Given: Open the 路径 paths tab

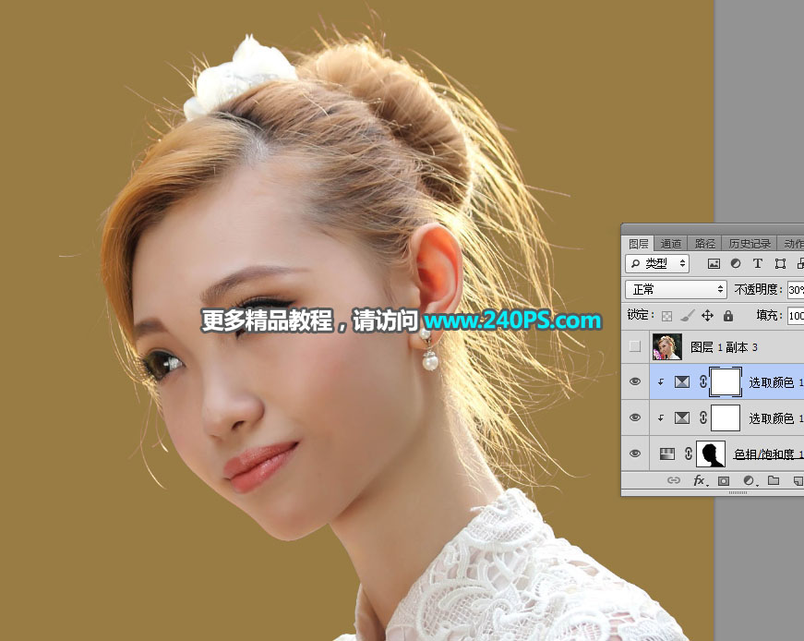Looking at the screenshot, I should tap(704, 244).
